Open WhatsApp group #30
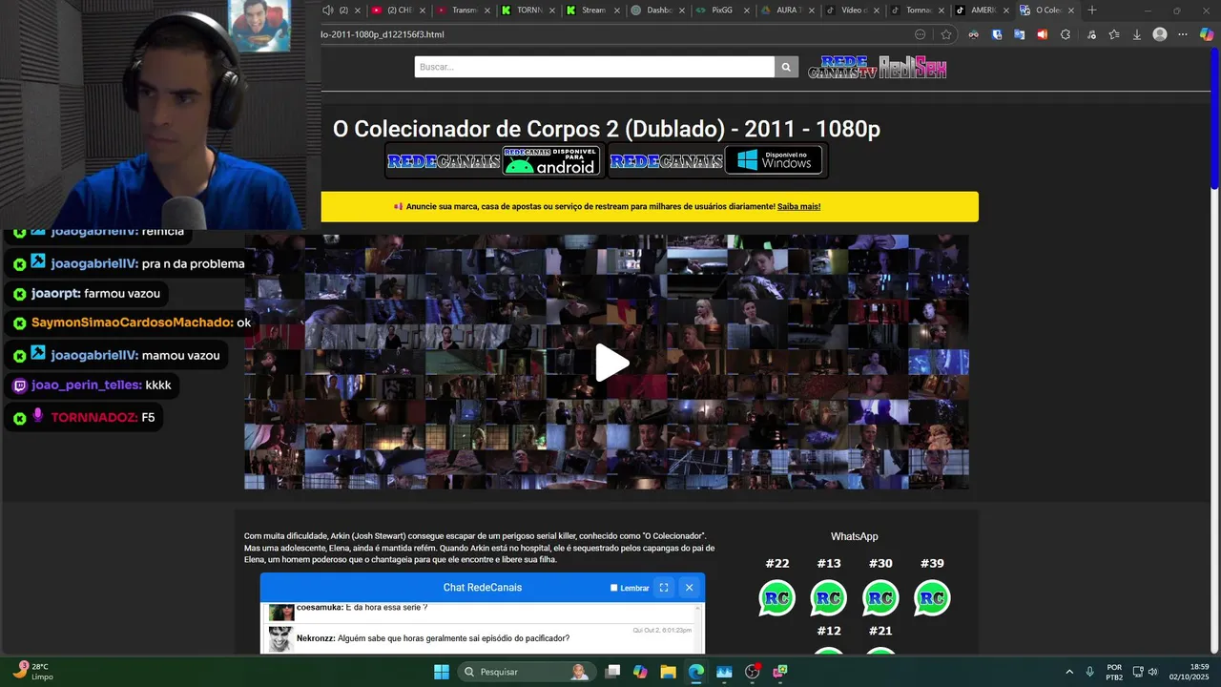The image size is (1221, 687). (x=880, y=597)
